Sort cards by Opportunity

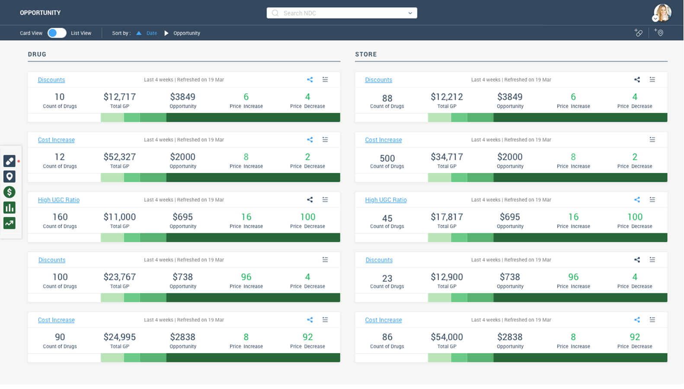[x=187, y=33]
